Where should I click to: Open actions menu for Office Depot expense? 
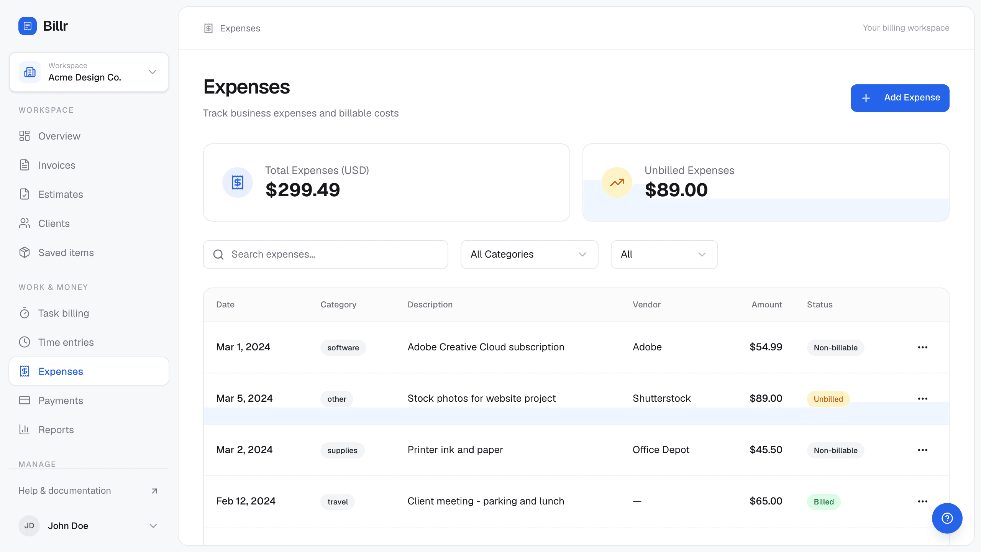(923, 450)
